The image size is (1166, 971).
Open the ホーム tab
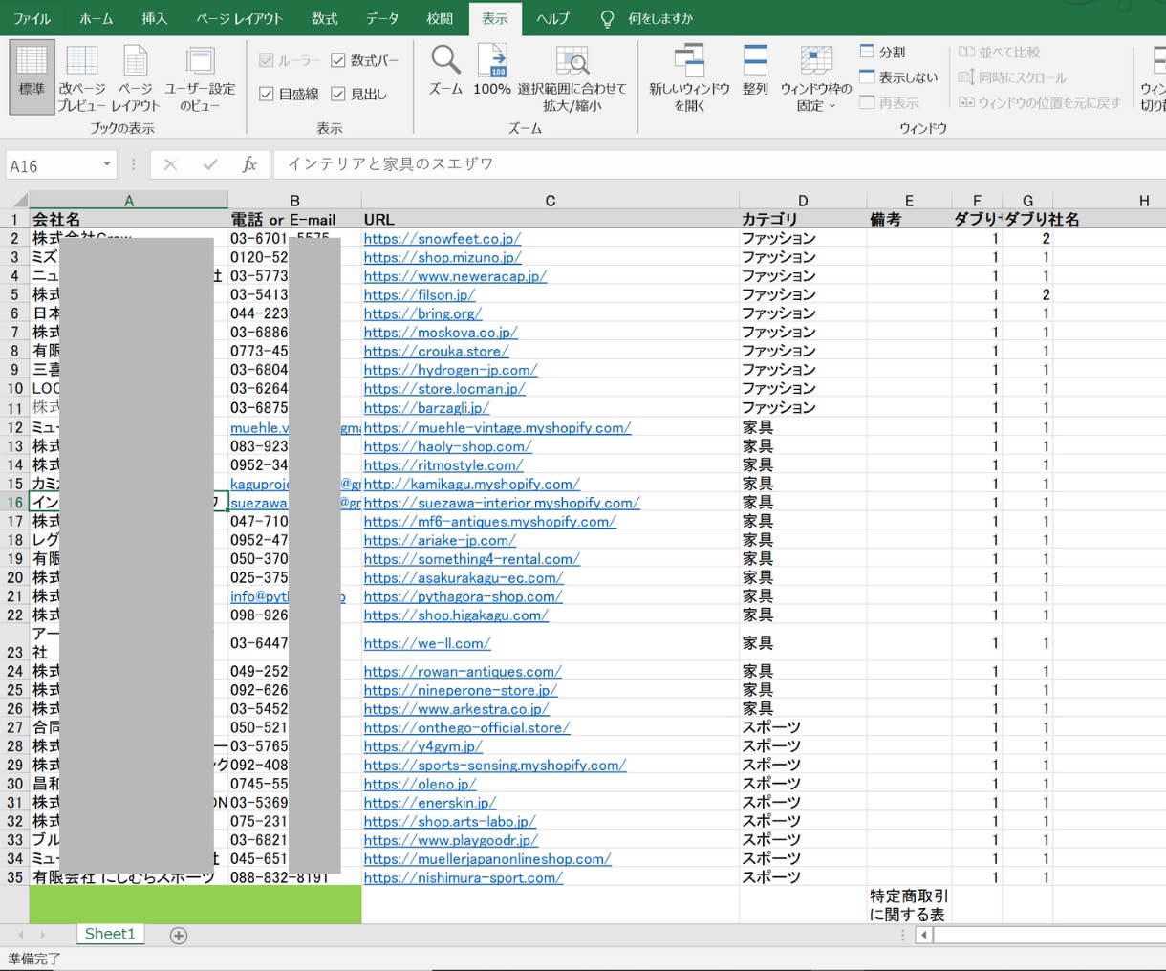pos(96,18)
